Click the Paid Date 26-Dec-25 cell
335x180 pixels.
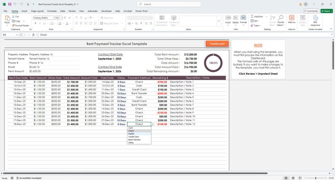[x=107, y=116]
